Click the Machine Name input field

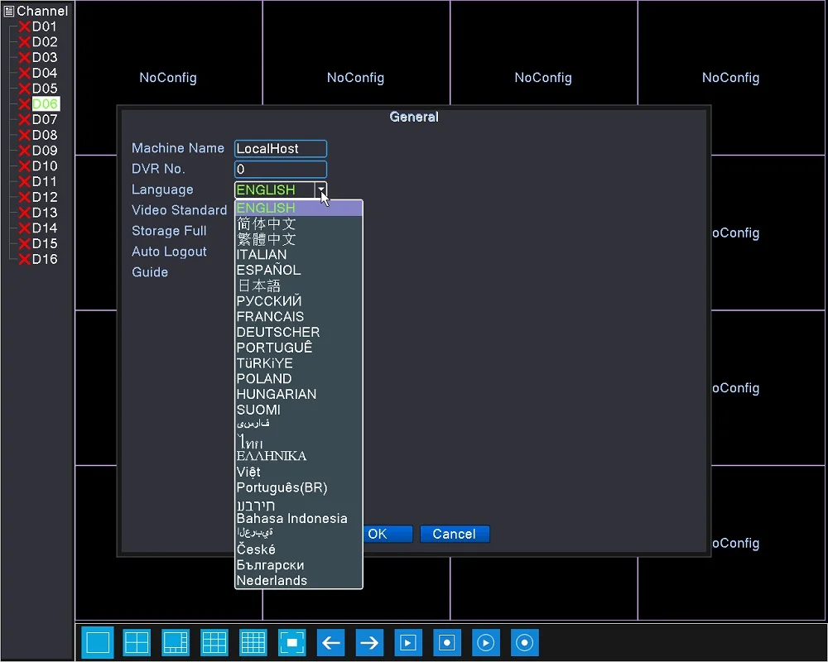tap(281, 148)
